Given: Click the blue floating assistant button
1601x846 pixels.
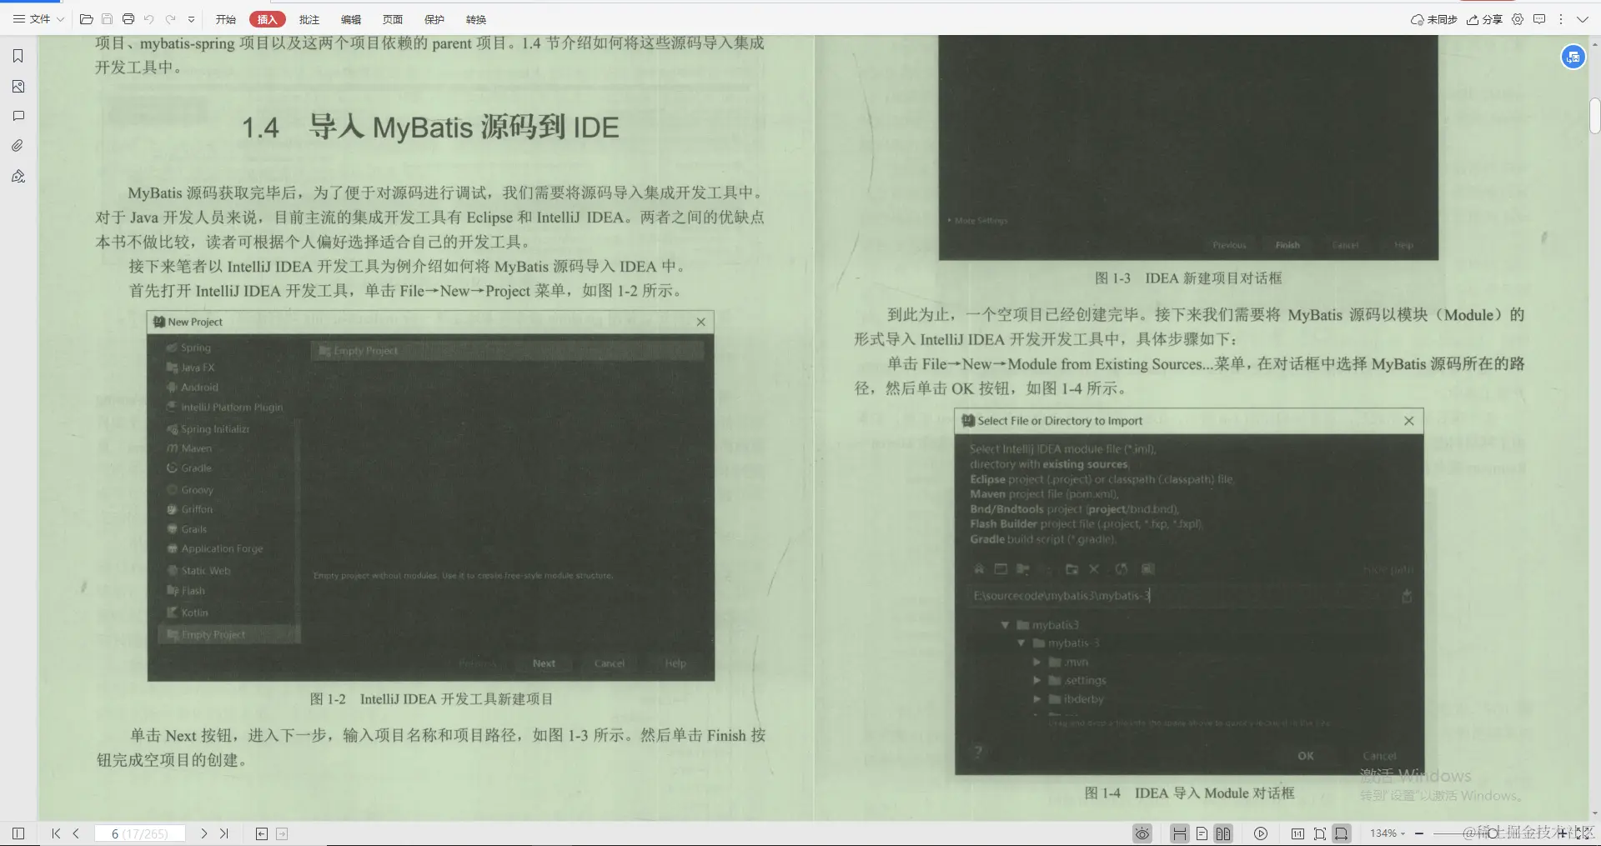Looking at the screenshot, I should (x=1573, y=57).
